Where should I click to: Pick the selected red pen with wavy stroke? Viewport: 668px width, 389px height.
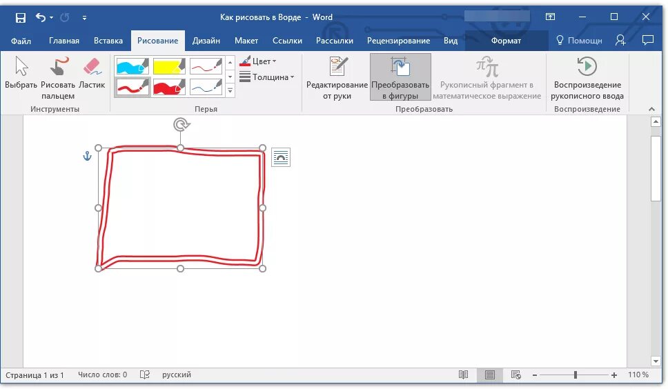point(132,87)
